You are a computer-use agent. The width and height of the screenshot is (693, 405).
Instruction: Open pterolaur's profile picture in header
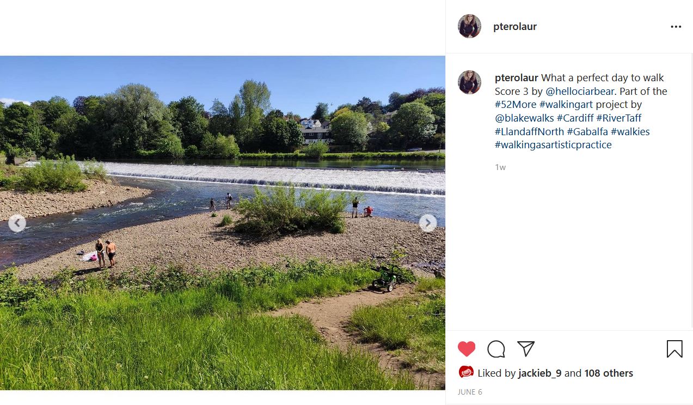(x=469, y=26)
